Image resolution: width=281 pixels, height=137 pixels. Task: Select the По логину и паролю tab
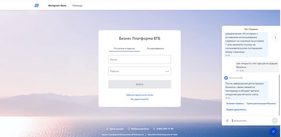[x=124, y=49]
